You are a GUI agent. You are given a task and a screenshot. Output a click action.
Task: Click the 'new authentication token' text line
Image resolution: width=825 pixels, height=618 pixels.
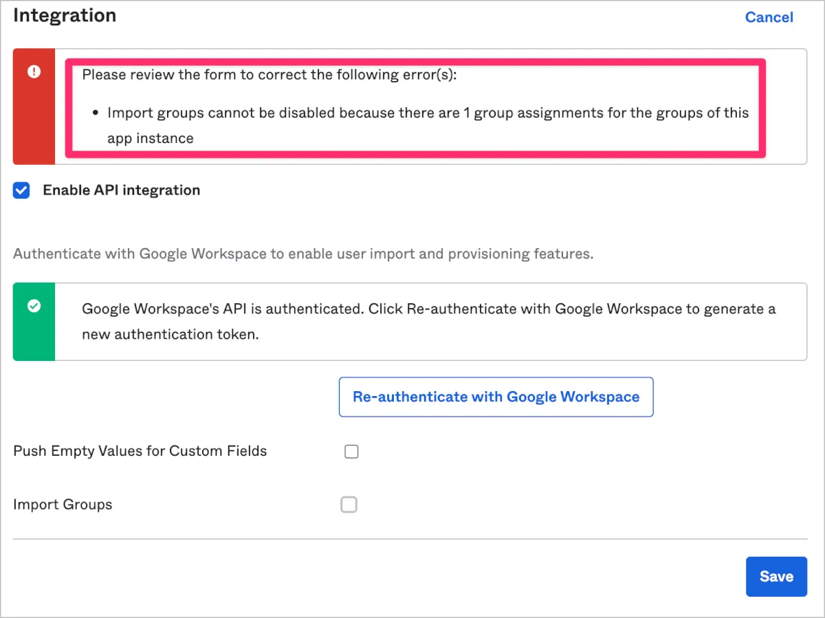170,335
